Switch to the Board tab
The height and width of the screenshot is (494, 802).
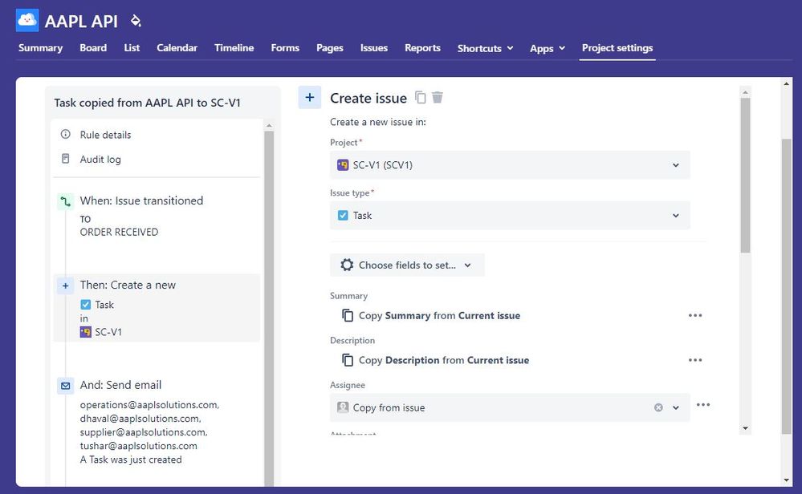[93, 47]
